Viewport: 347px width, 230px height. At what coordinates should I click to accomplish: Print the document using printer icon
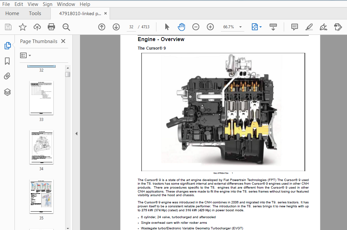[51, 27]
